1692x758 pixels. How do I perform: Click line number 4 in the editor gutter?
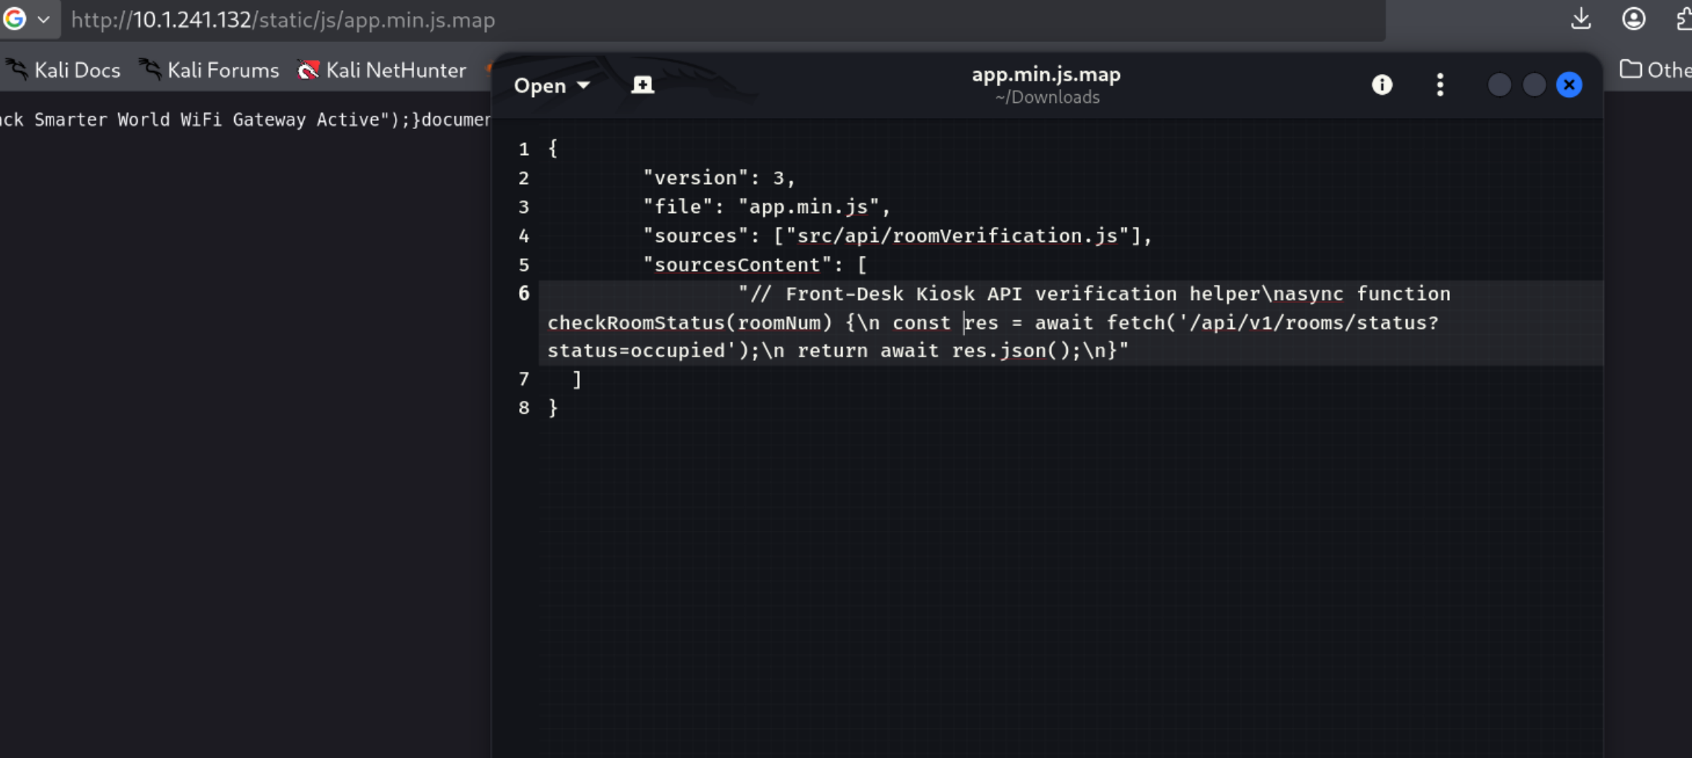click(523, 236)
